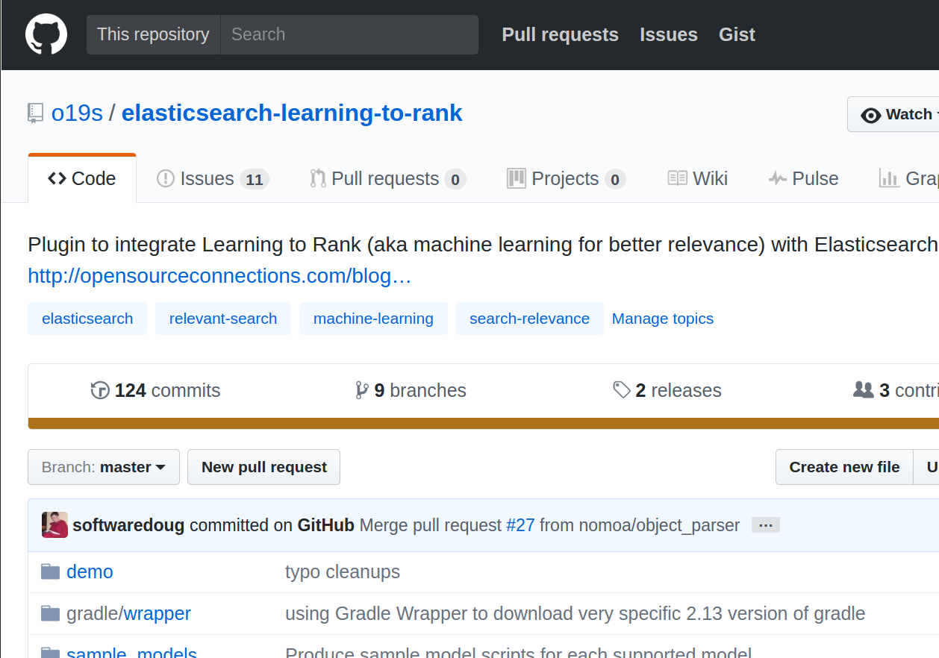Click the repository Search input field
This screenshot has width=939, height=658.
coord(349,34)
